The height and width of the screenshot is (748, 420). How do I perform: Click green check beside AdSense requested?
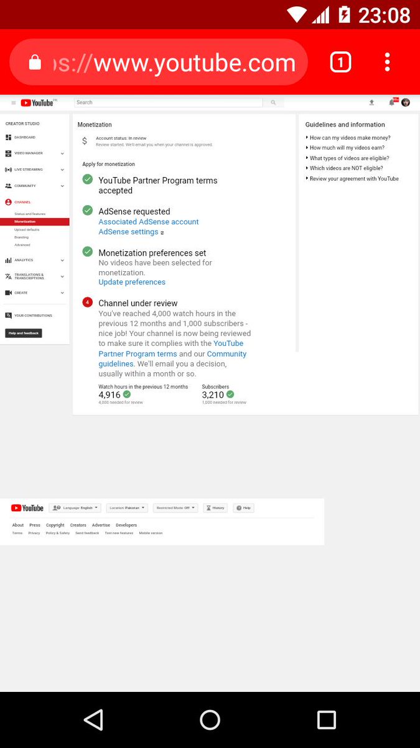(88, 211)
